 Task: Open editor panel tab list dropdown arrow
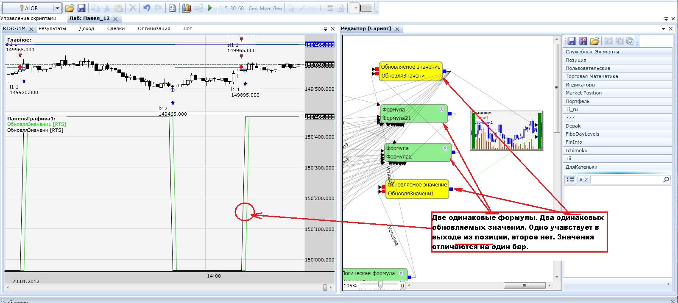click(664, 29)
